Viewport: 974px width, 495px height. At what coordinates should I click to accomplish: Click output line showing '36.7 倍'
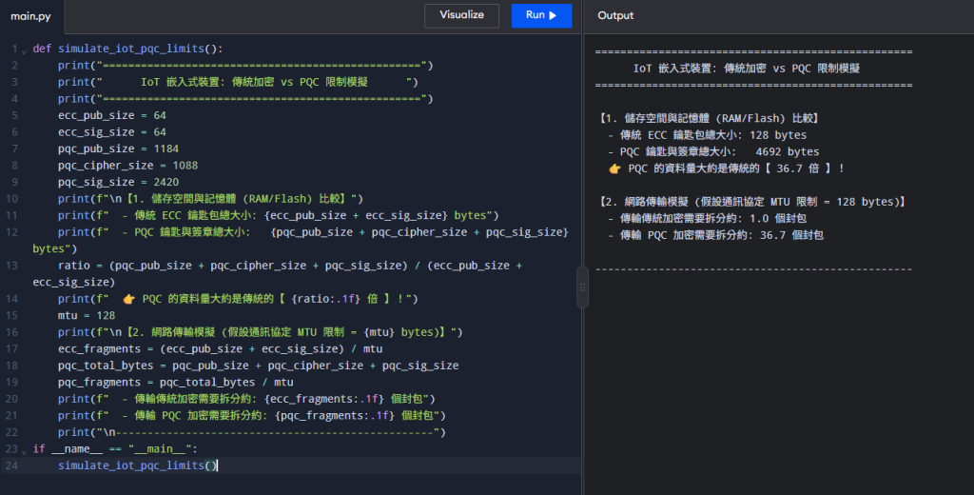pos(726,168)
